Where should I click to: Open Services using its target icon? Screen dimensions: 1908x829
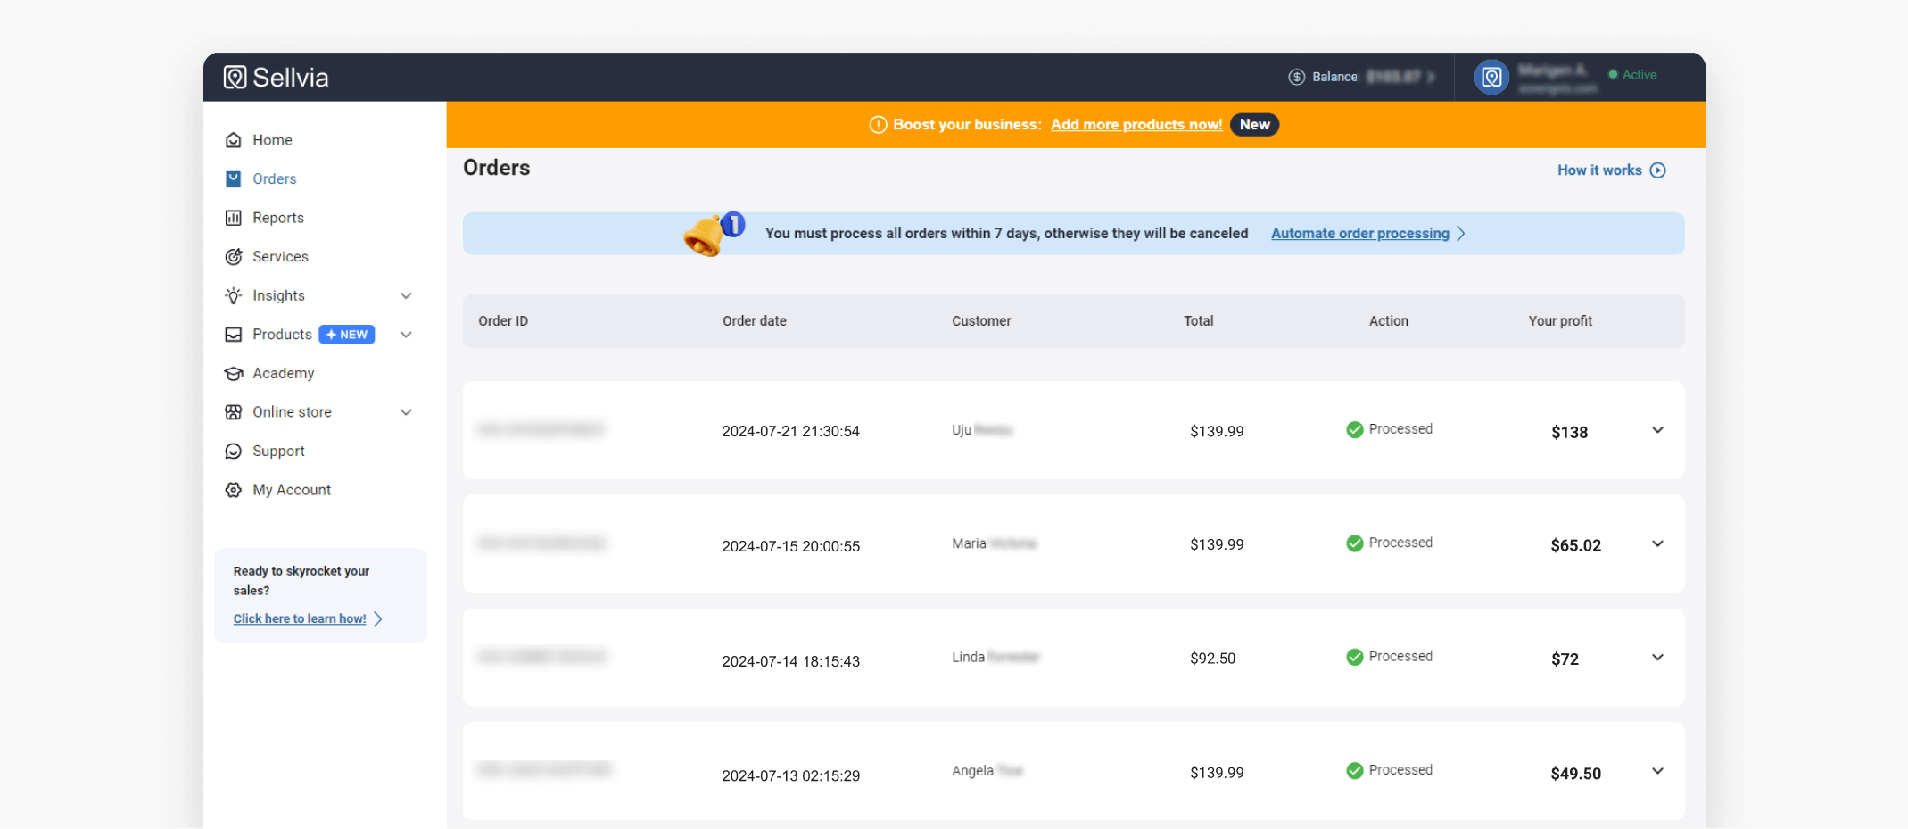coord(234,257)
